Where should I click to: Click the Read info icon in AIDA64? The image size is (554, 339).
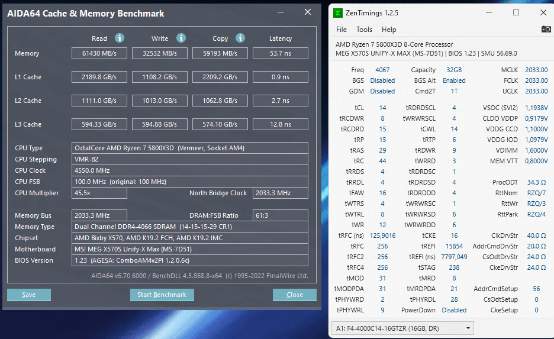coord(120,38)
